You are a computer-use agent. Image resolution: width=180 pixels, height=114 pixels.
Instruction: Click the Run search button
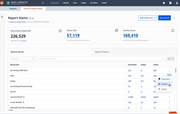click(x=164, y=18)
